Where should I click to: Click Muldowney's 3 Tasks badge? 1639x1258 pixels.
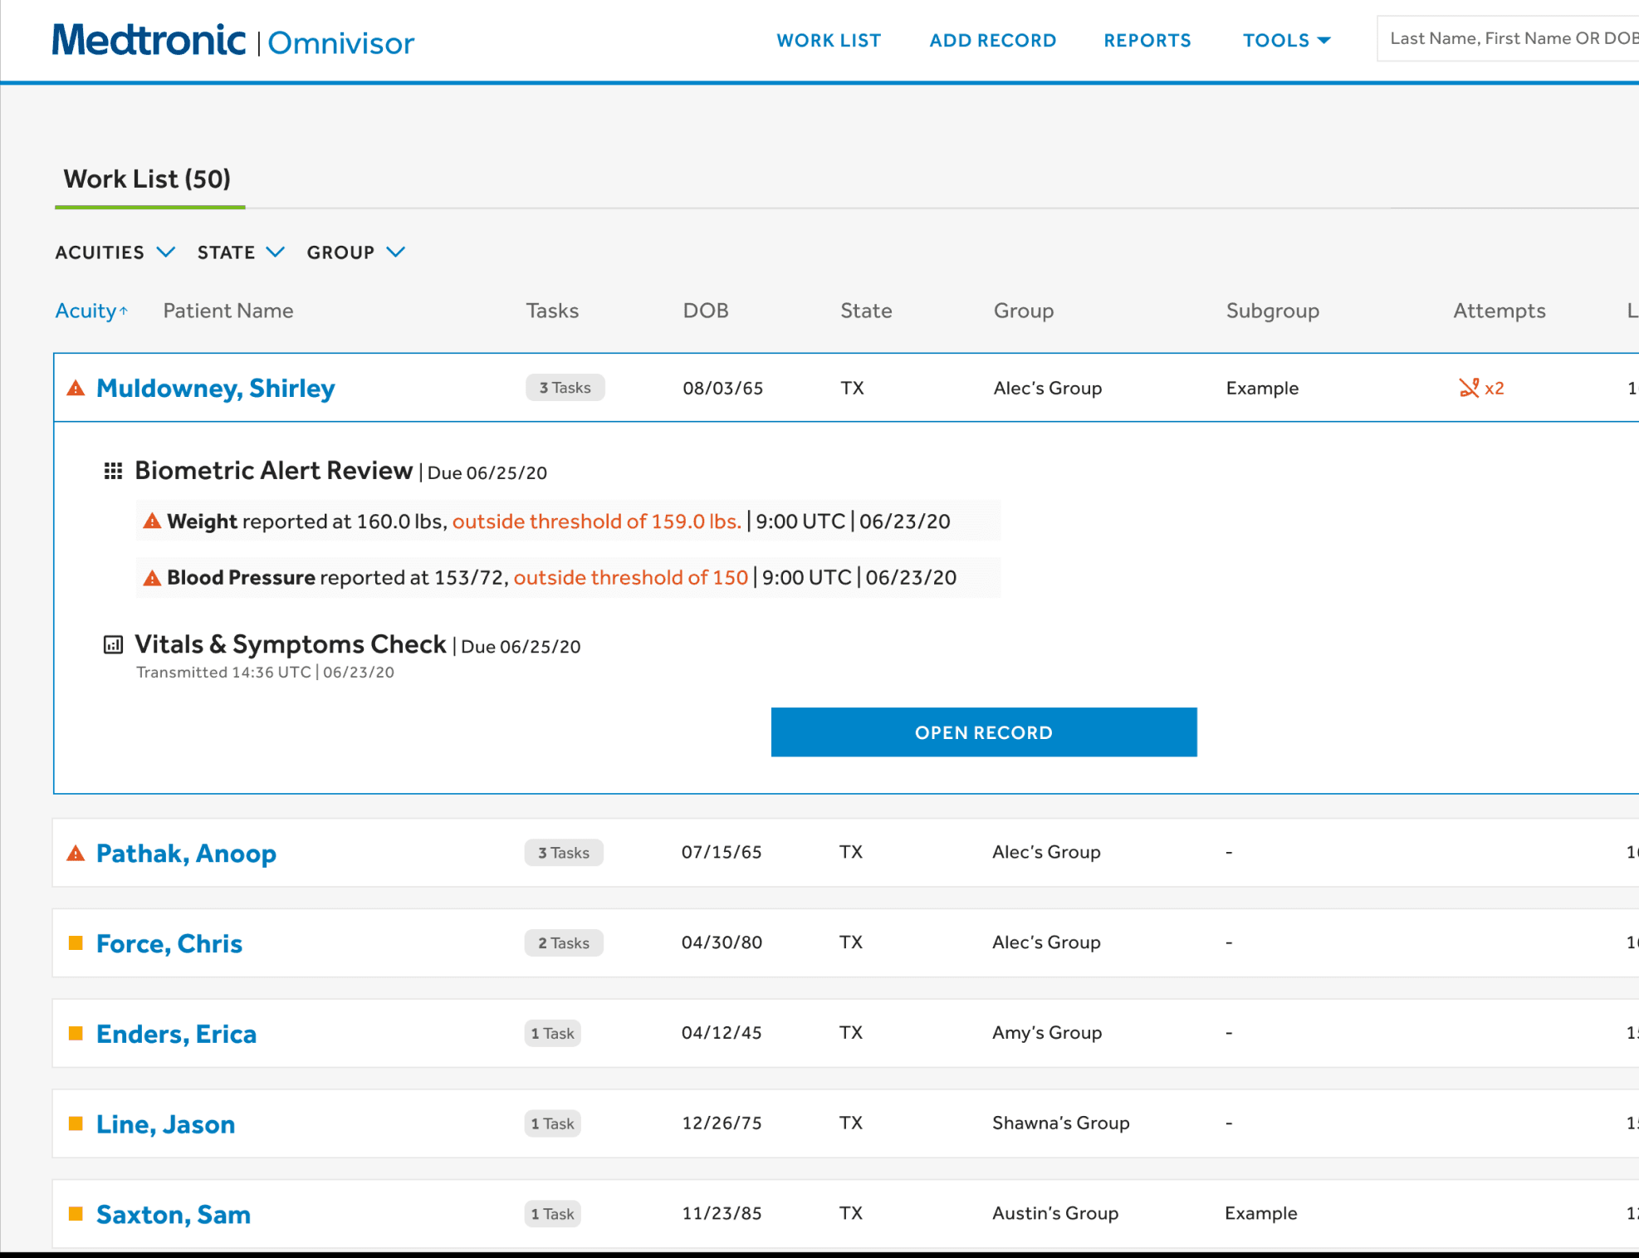(x=565, y=388)
